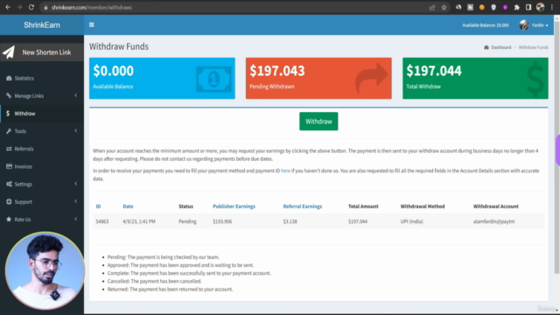This screenshot has width=560, height=315.
Task: Click the Invoices card icon
Action: click(x=9, y=166)
